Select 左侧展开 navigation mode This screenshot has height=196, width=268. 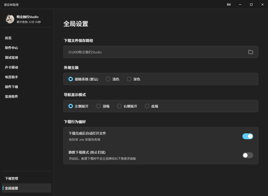tap(71, 106)
